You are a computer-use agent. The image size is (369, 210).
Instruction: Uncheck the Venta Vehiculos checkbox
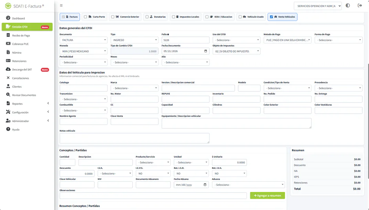[x=271, y=17]
